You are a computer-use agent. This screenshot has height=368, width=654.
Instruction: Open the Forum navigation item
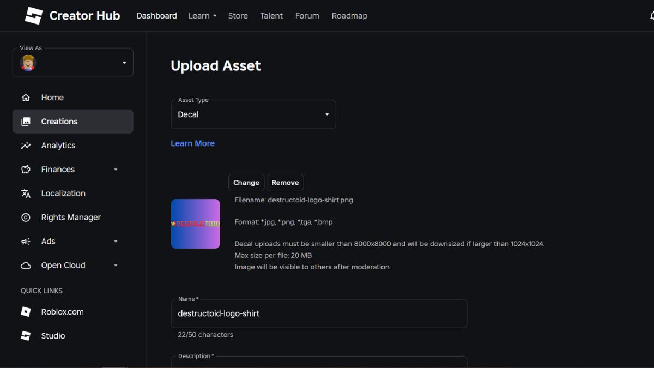[x=307, y=16]
